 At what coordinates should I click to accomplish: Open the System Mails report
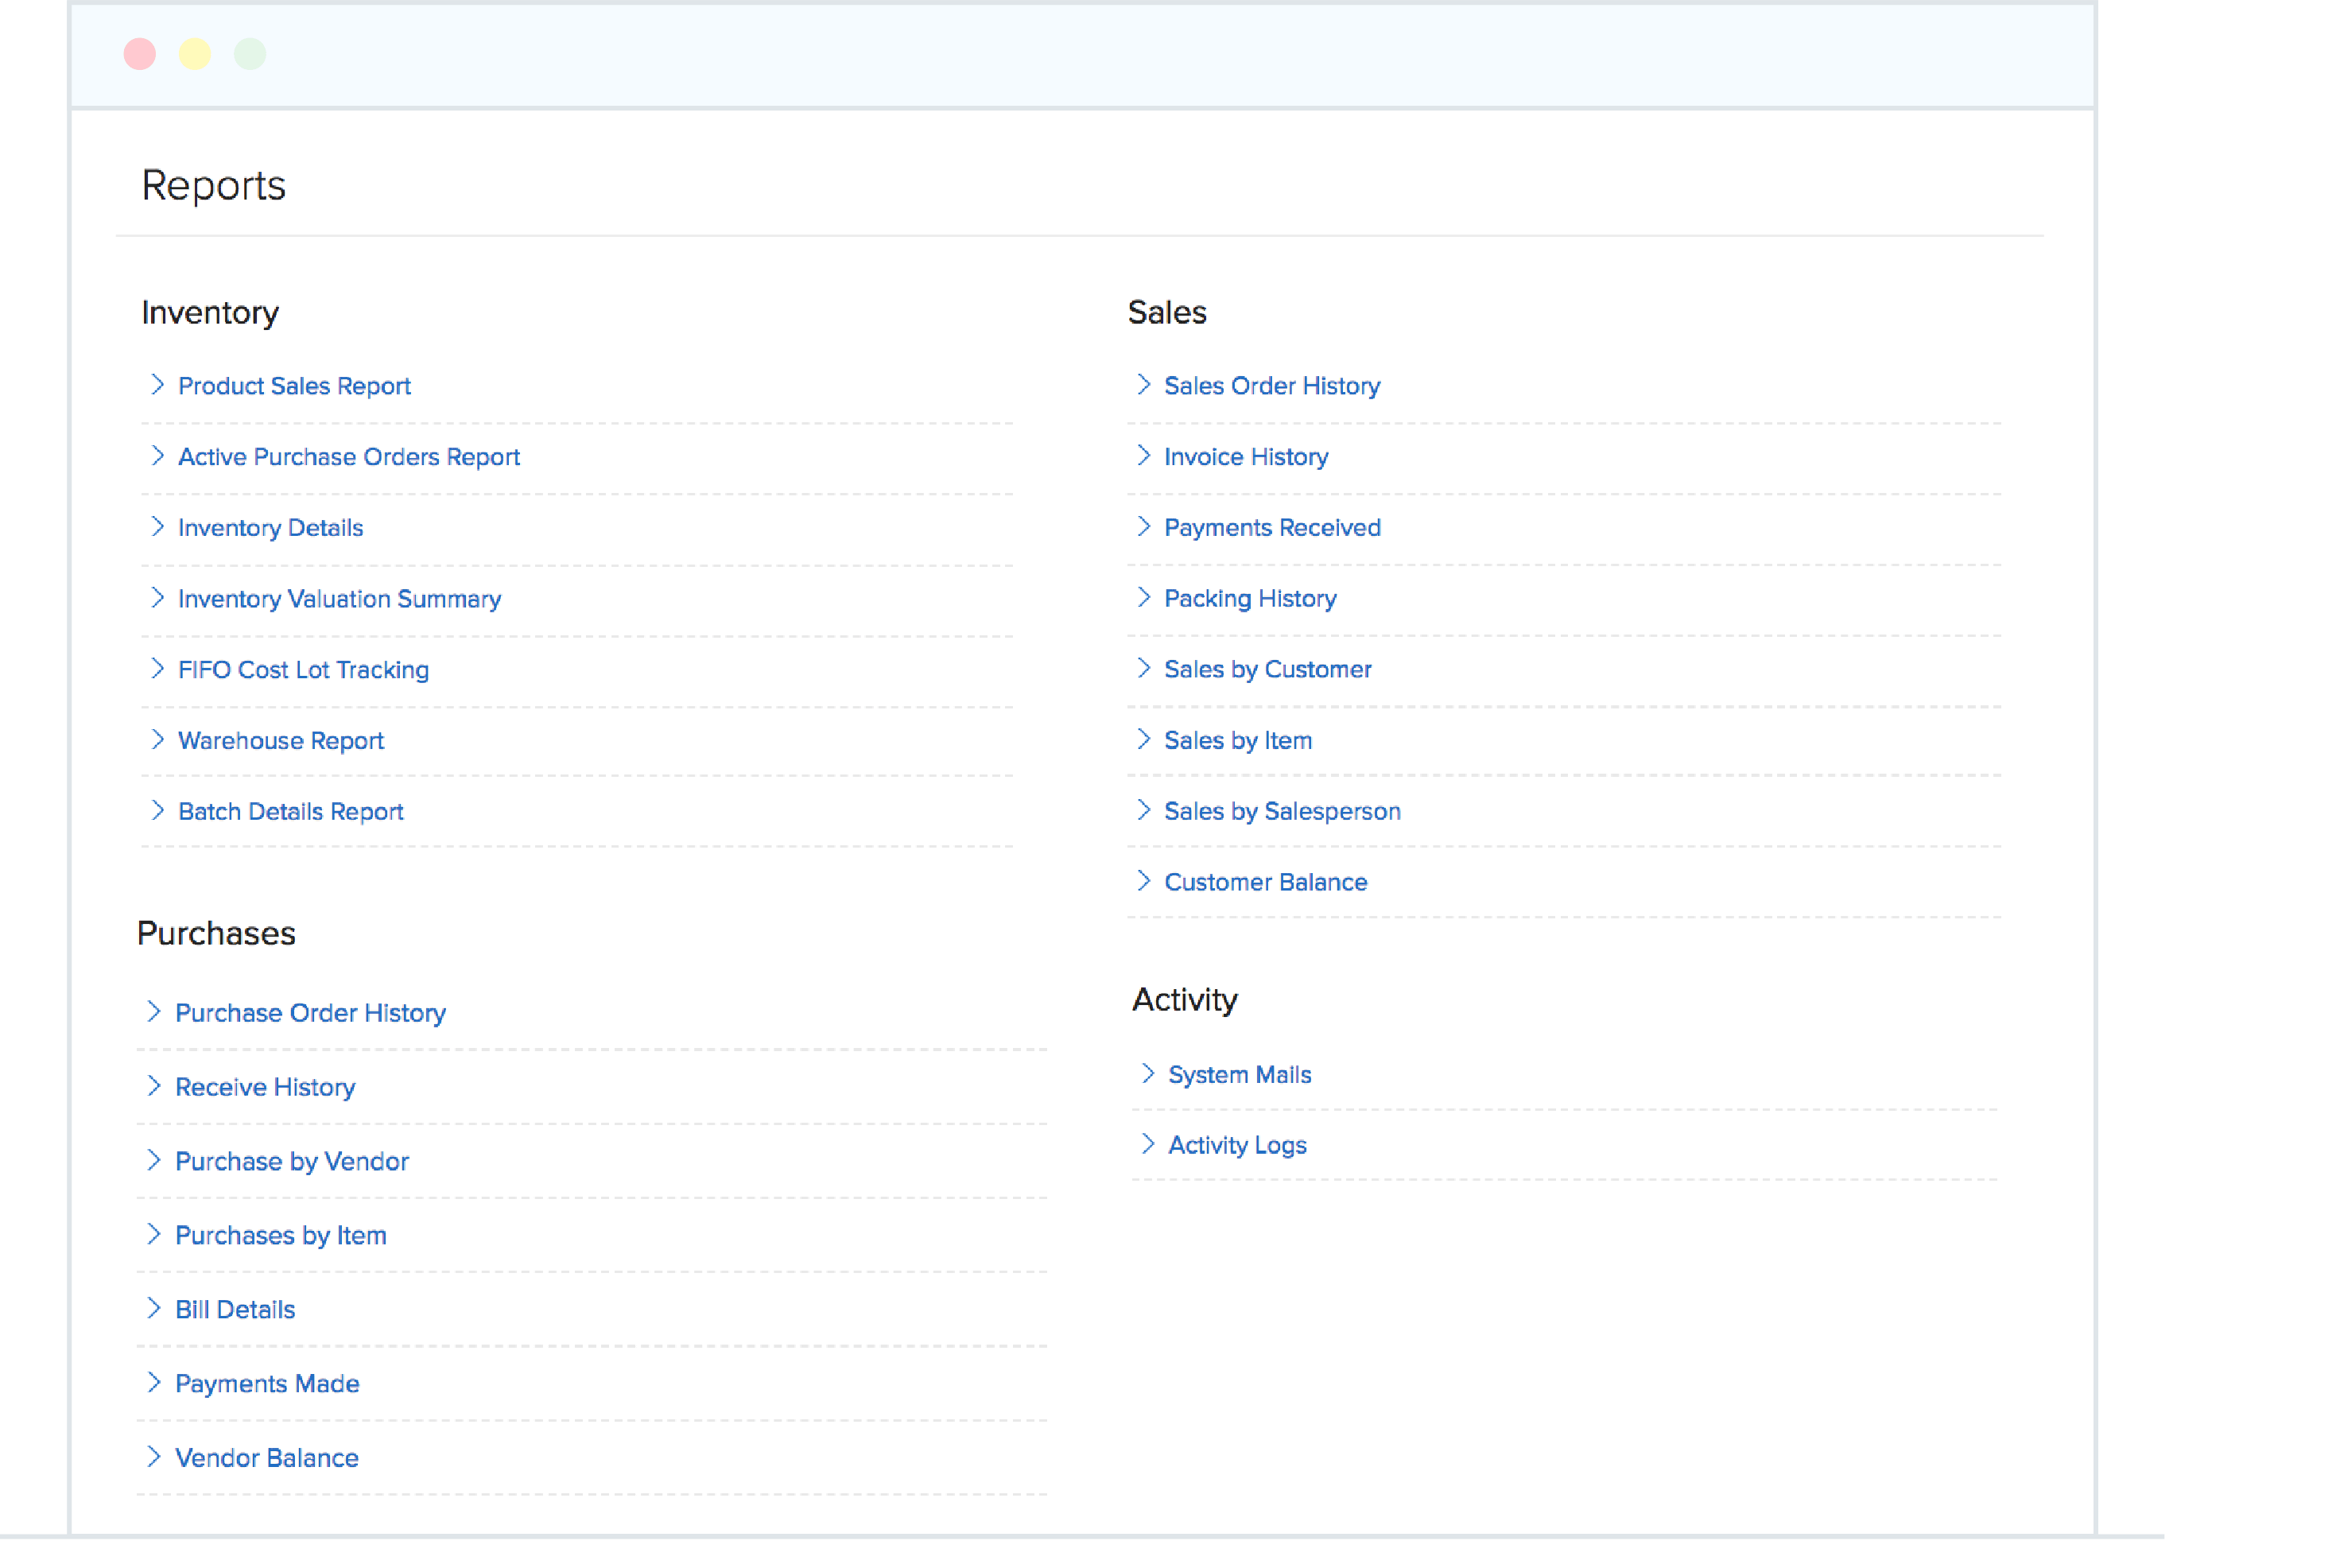[x=1239, y=1074]
